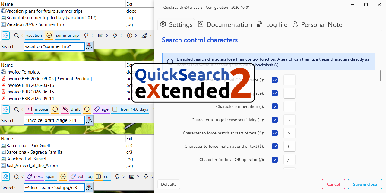Click crossed-eye negation icon before draft token
Screen dimensions: 386x193
click(65, 109)
